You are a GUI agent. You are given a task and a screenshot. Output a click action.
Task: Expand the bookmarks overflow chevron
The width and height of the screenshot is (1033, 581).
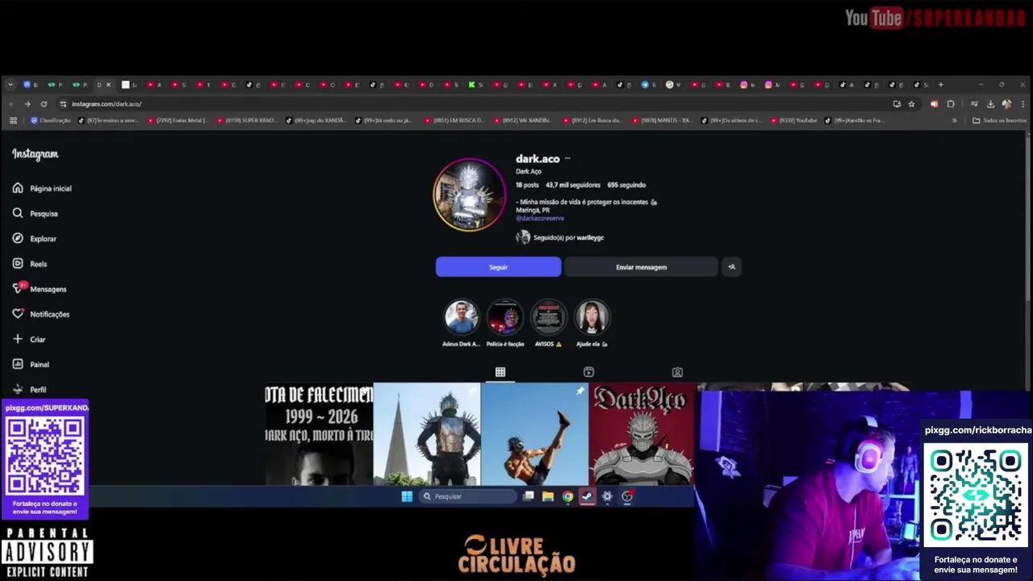(x=955, y=120)
